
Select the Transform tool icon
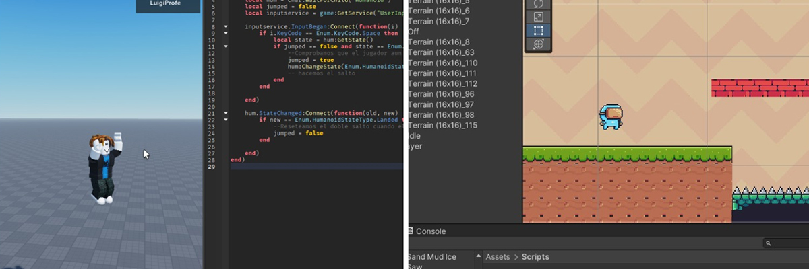(538, 44)
